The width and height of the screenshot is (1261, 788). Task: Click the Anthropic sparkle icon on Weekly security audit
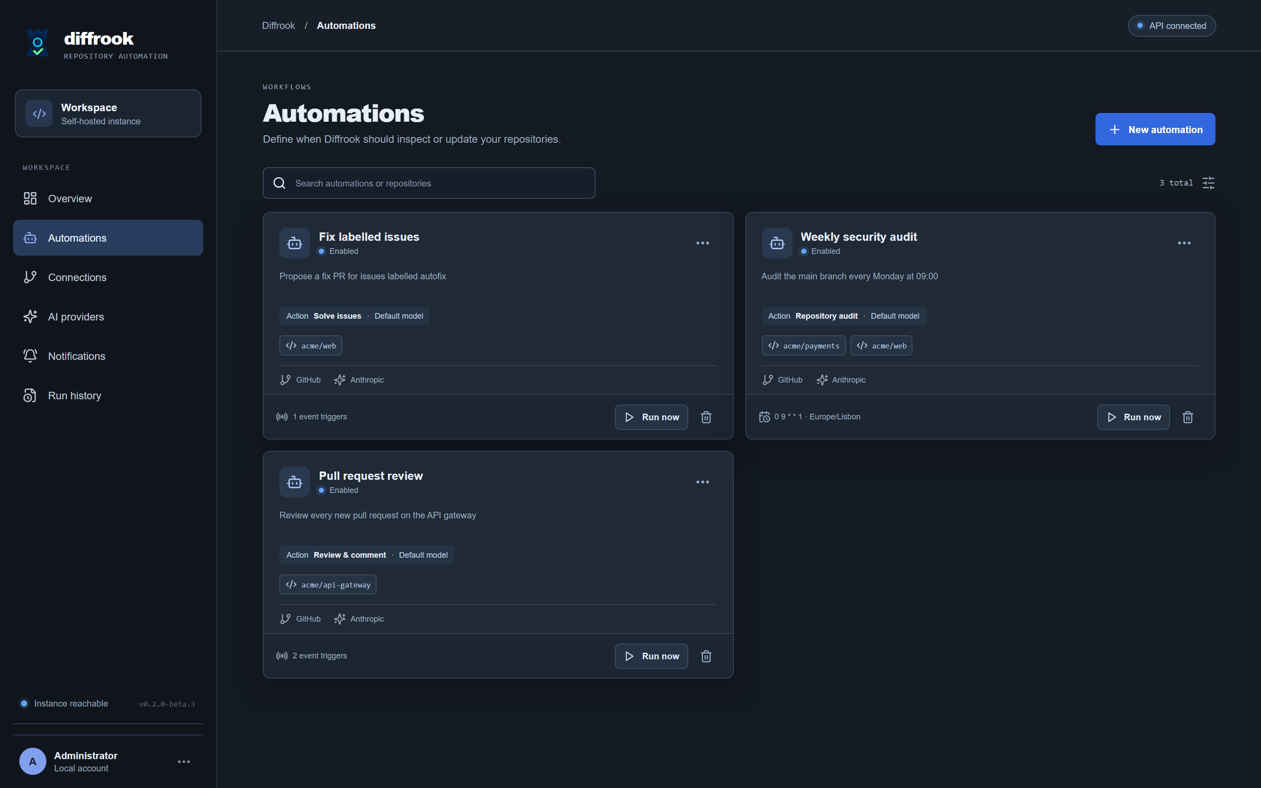pyautogui.click(x=822, y=380)
